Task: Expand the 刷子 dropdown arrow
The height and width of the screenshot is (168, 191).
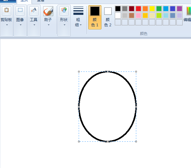Action: 49,25
